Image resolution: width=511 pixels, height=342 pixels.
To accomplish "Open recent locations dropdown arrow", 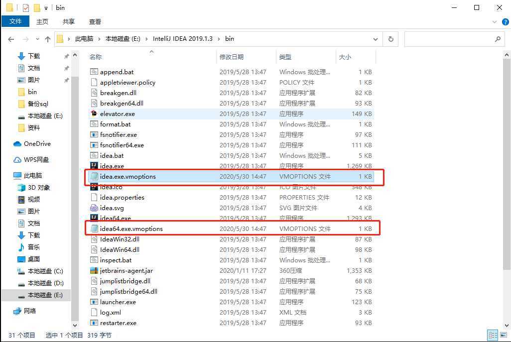I will click(37, 39).
